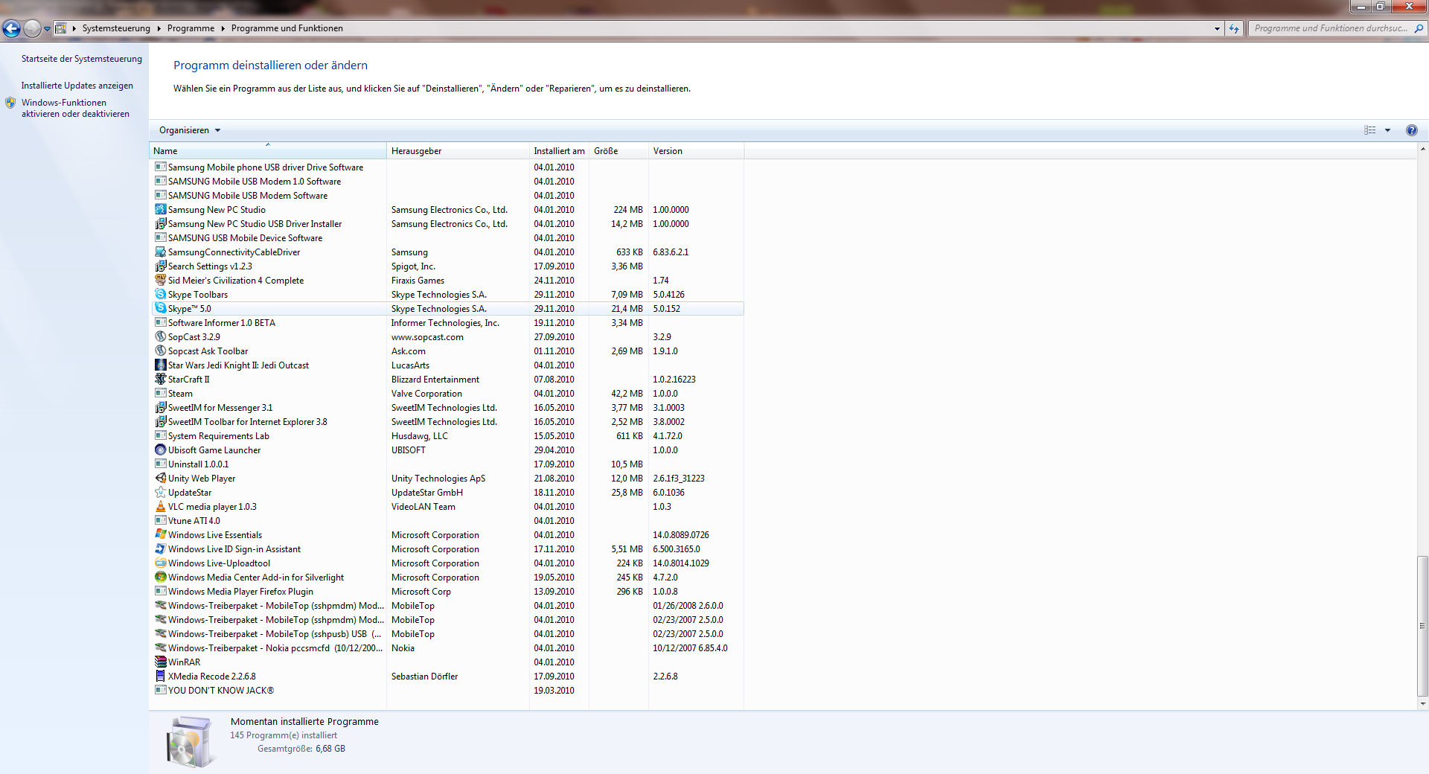Click the installed programs CD box thumbnail
The image size is (1429, 774).
191,741
